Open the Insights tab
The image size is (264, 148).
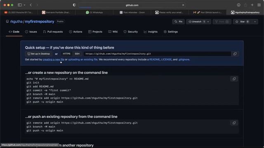[x=151, y=32]
